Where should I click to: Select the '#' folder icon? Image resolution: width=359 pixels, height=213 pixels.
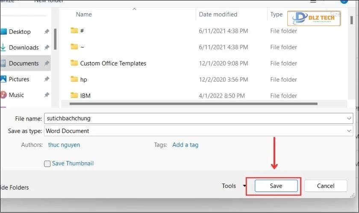click(x=74, y=31)
